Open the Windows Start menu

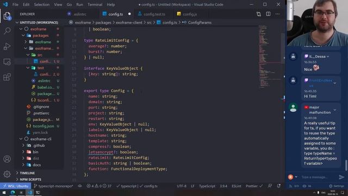click(x=4, y=192)
